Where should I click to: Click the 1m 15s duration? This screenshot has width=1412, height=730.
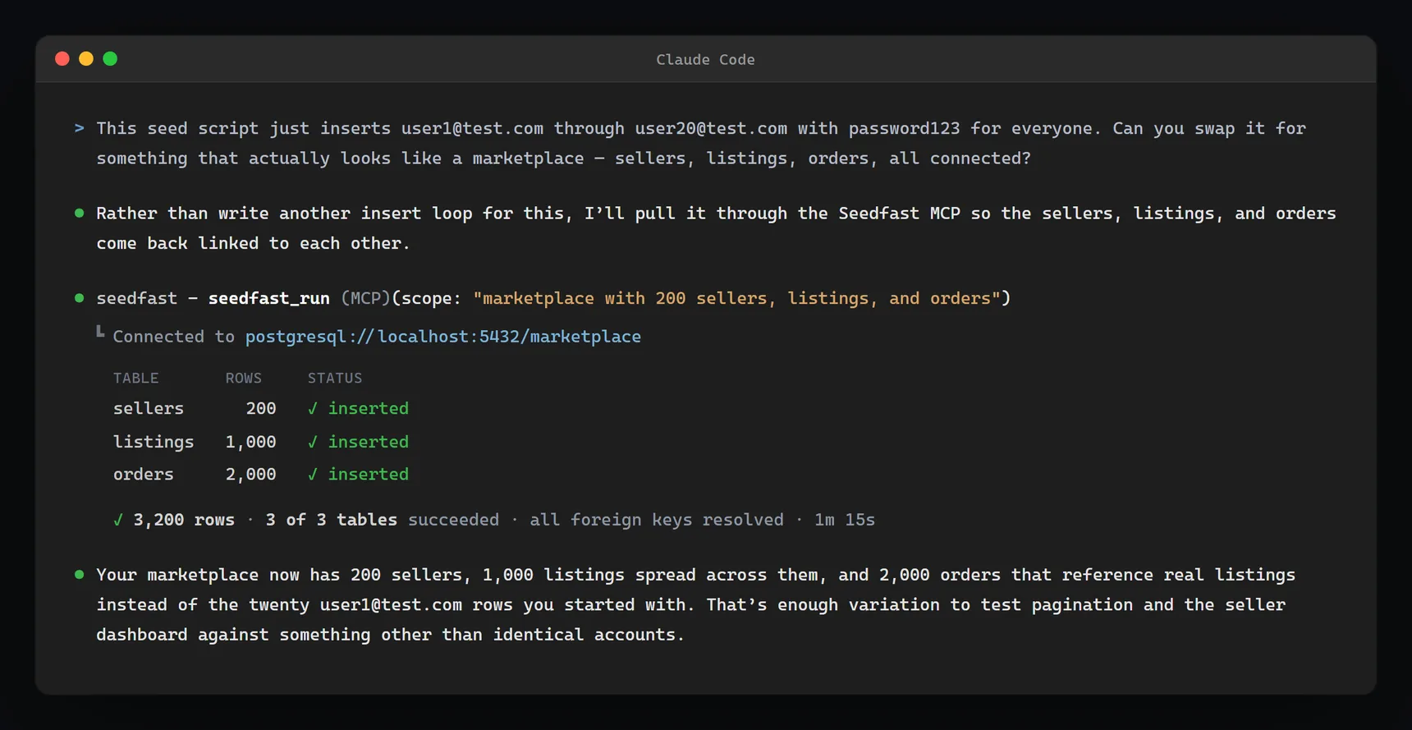845,520
